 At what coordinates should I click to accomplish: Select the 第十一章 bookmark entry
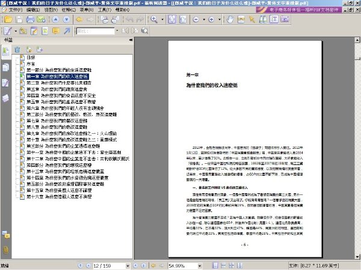tap(74, 152)
